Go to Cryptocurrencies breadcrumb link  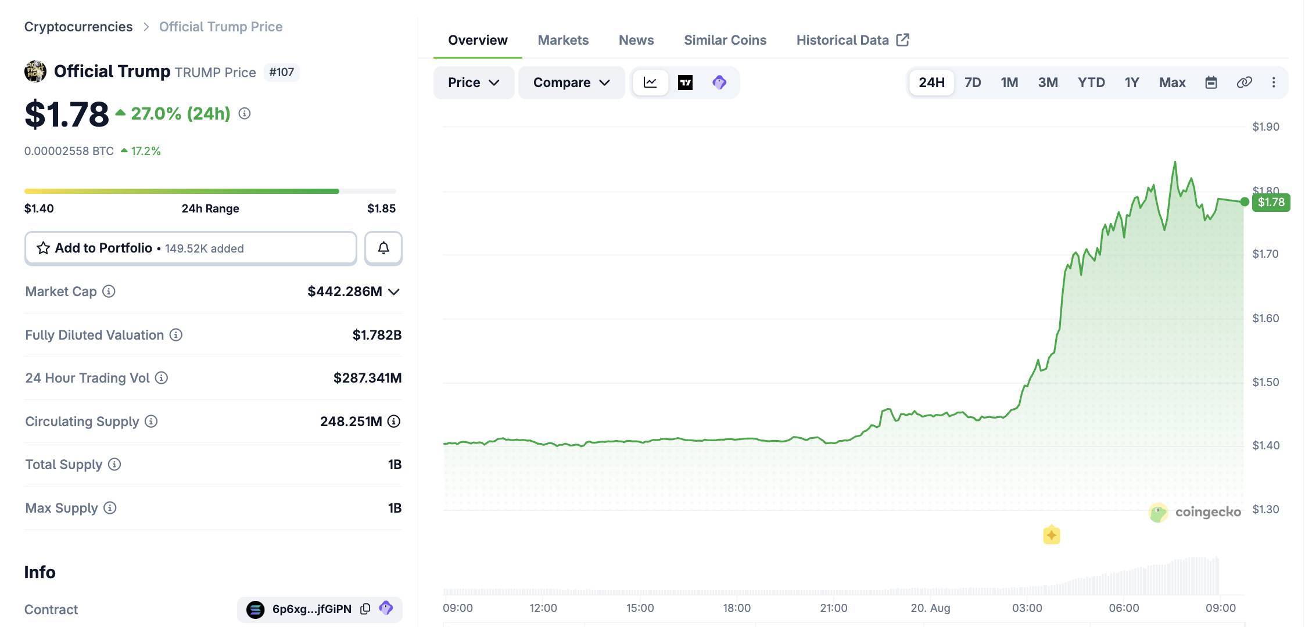[78, 27]
